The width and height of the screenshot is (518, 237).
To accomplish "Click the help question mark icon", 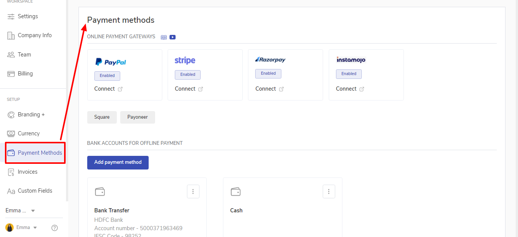I will 55,228.
